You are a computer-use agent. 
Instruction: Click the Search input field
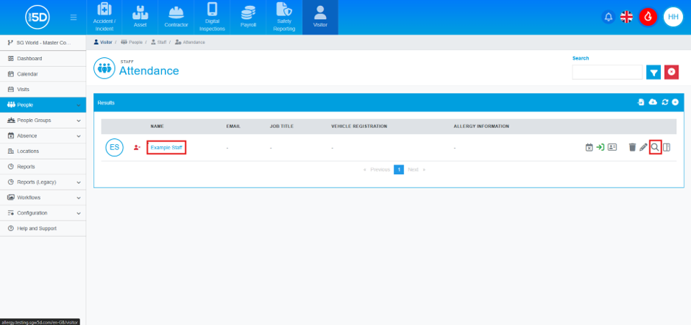tap(607, 72)
